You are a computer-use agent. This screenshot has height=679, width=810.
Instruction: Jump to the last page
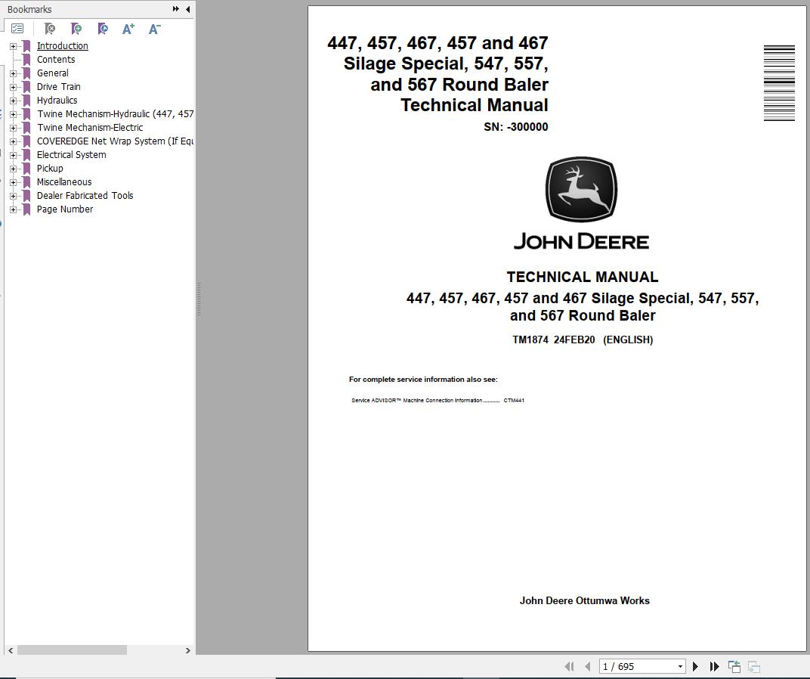[x=715, y=667]
